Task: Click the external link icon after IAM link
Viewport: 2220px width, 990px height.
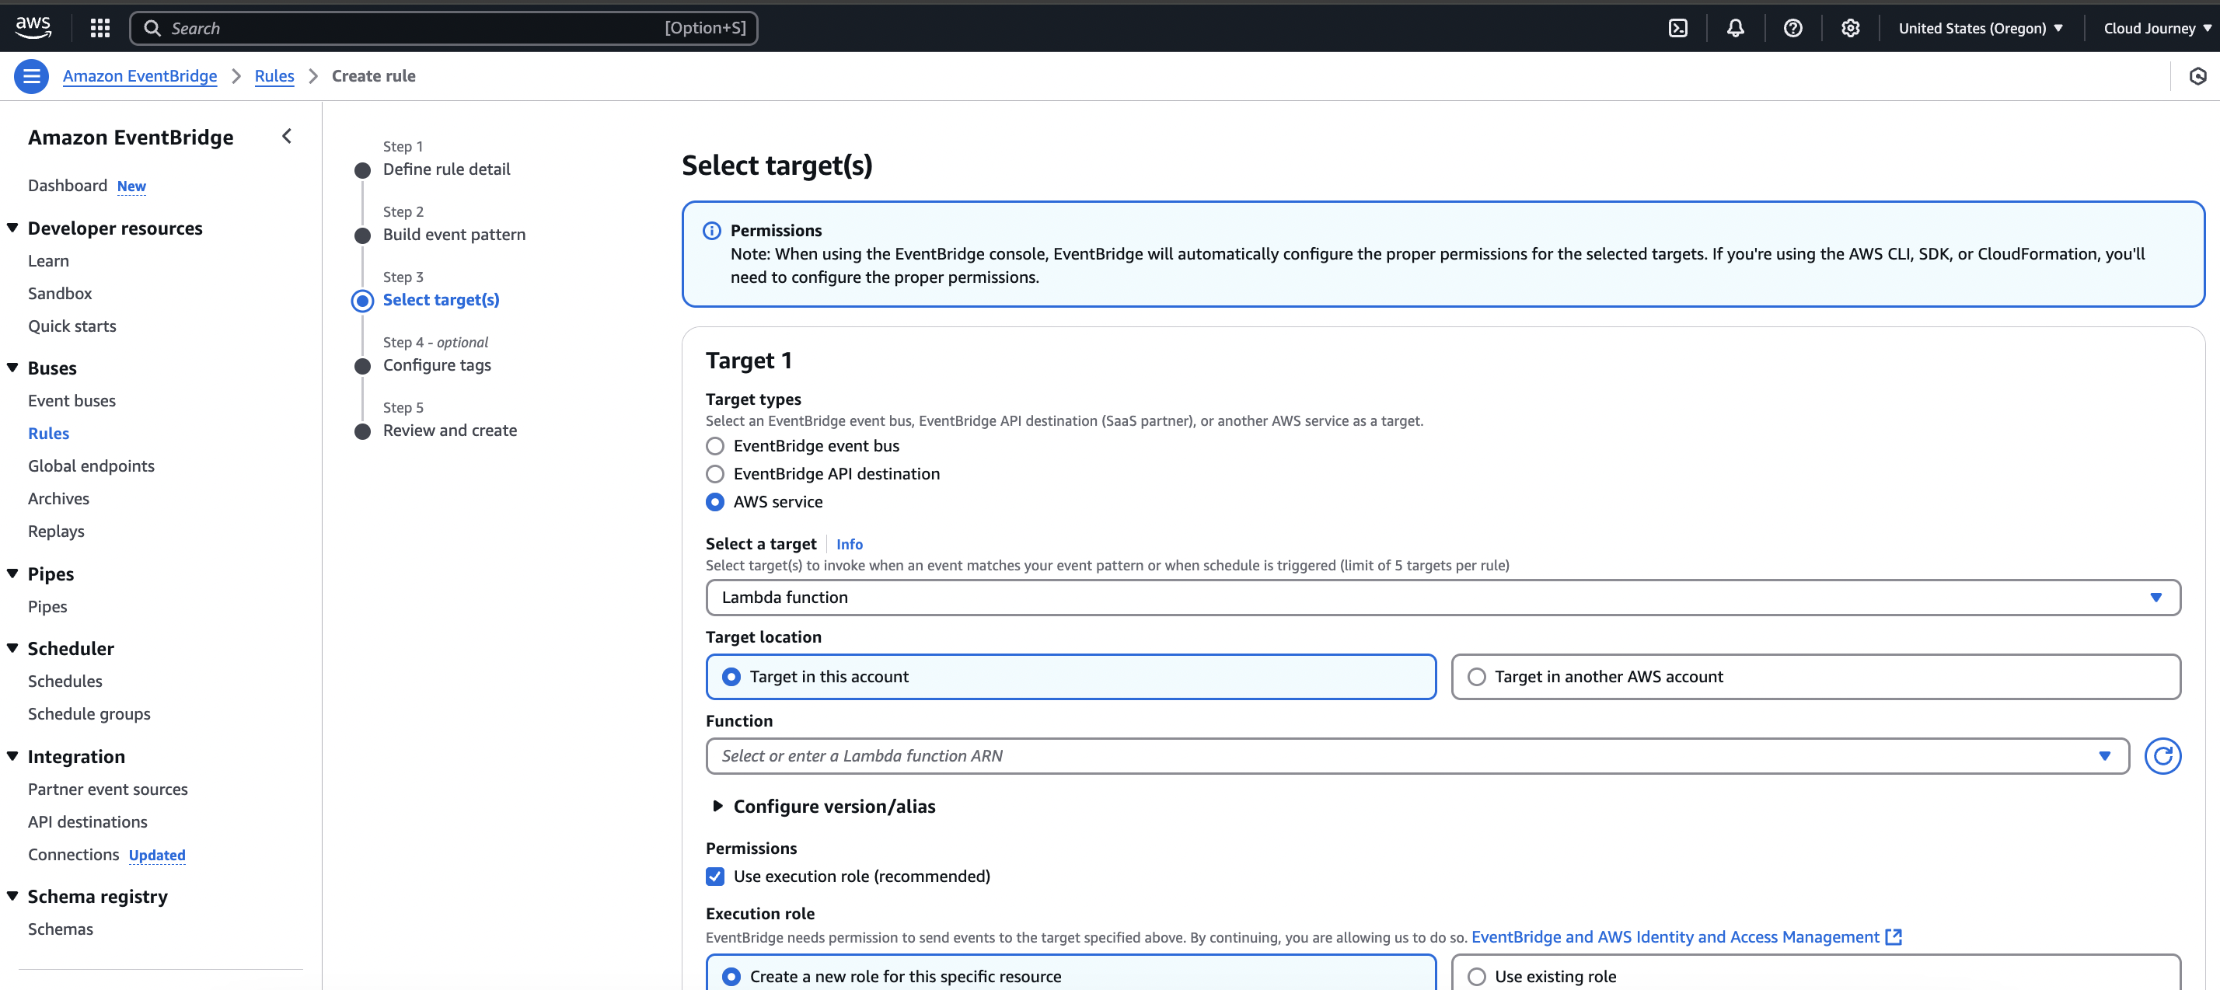Action: pyautogui.click(x=1894, y=936)
